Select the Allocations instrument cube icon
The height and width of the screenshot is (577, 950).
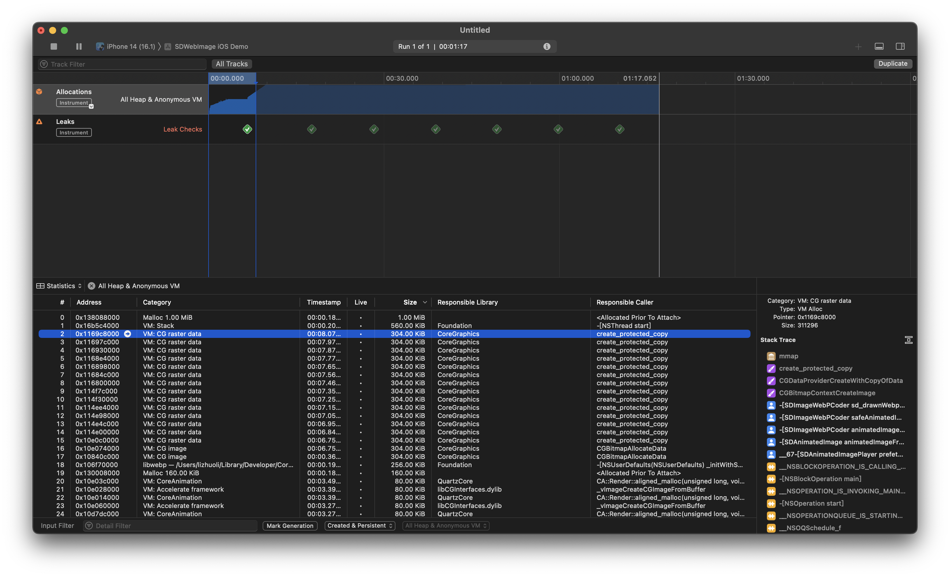[x=39, y=92]
